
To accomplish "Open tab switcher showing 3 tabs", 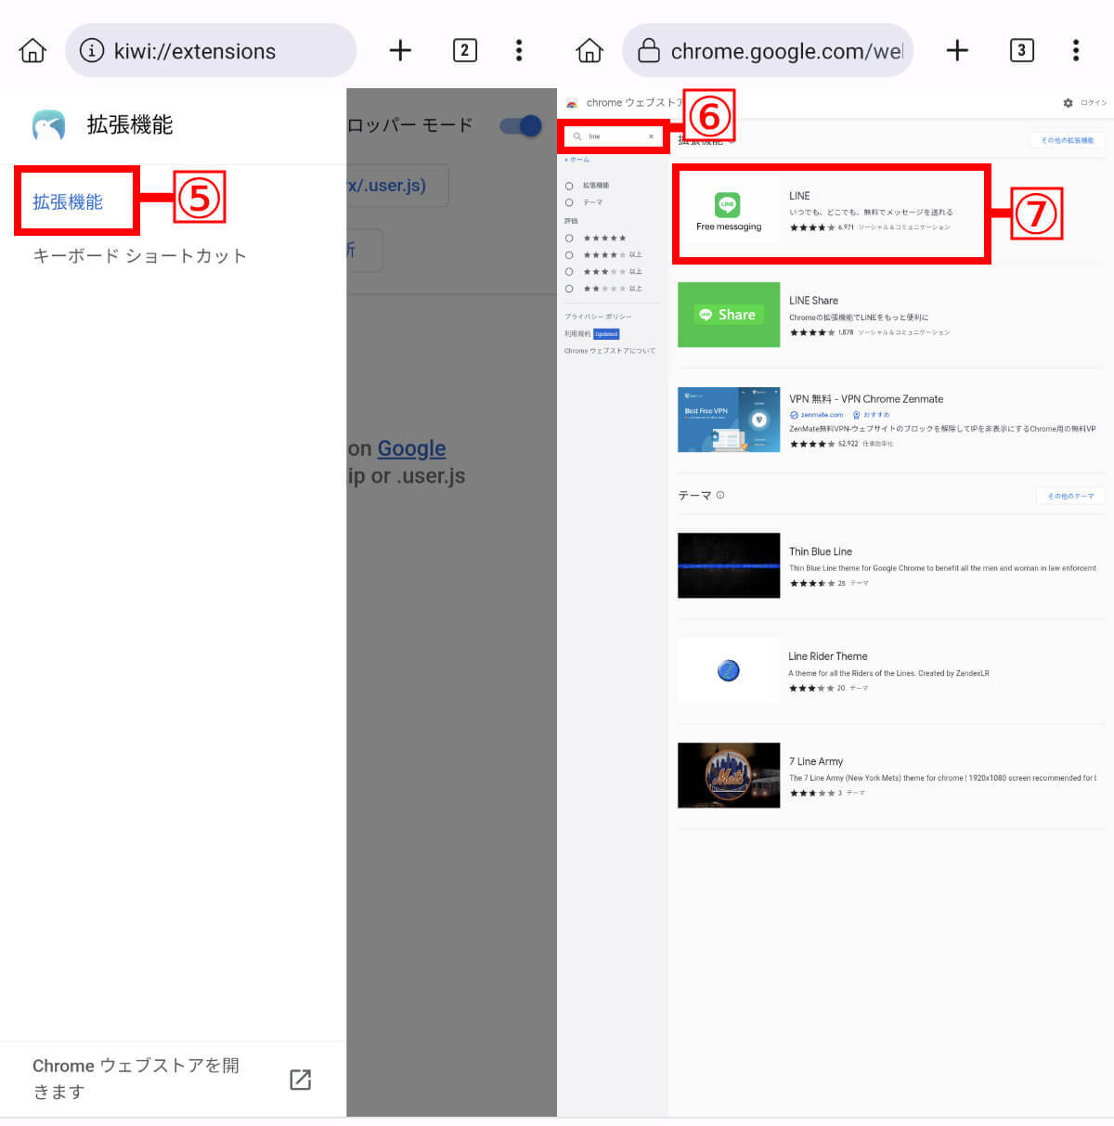I will point(1021,50).
